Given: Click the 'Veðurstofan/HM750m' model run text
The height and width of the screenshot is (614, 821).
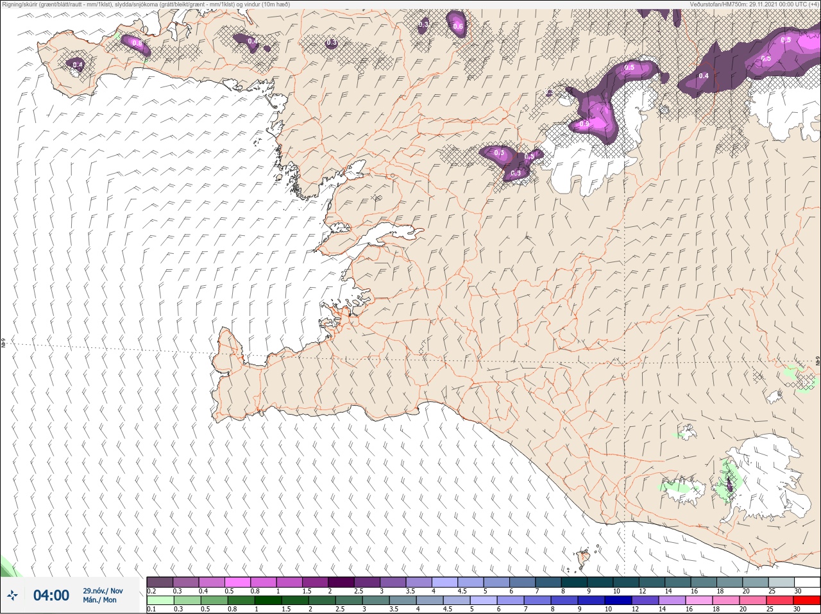Looking at the screenshot, I should pyautogui.click(x=754, y=4).
